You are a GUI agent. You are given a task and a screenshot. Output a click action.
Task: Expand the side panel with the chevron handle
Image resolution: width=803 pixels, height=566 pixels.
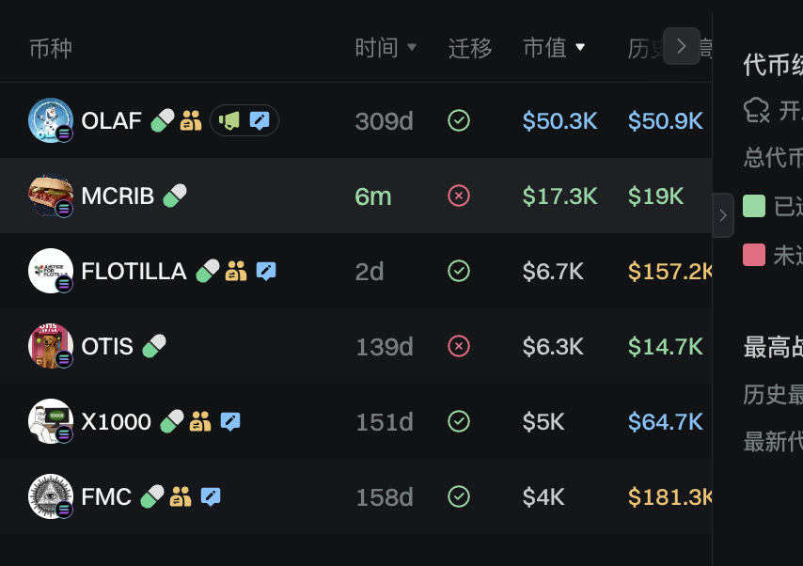(722, 215)
